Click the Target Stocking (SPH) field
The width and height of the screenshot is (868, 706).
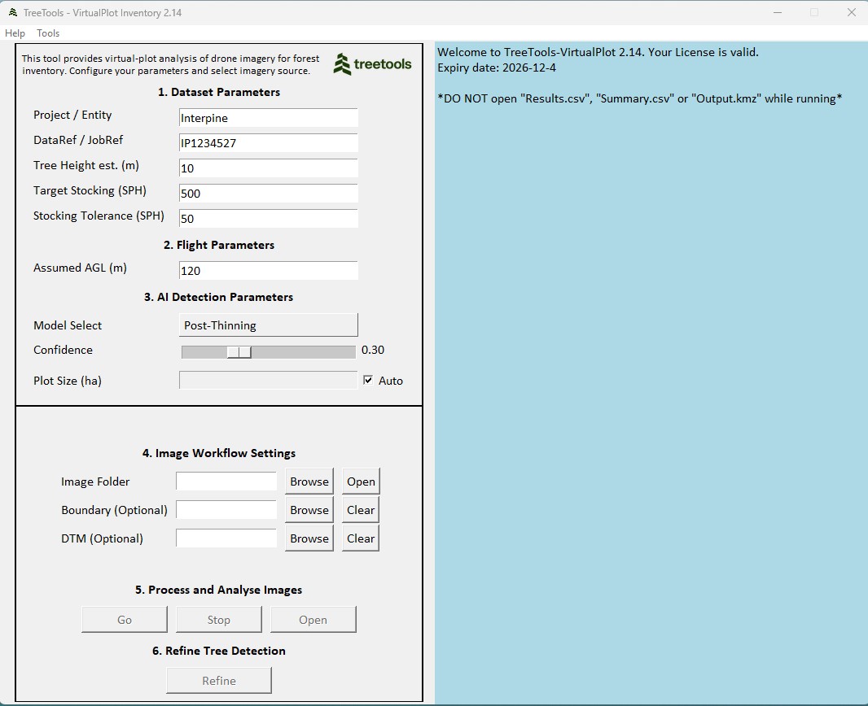[268, 194]
